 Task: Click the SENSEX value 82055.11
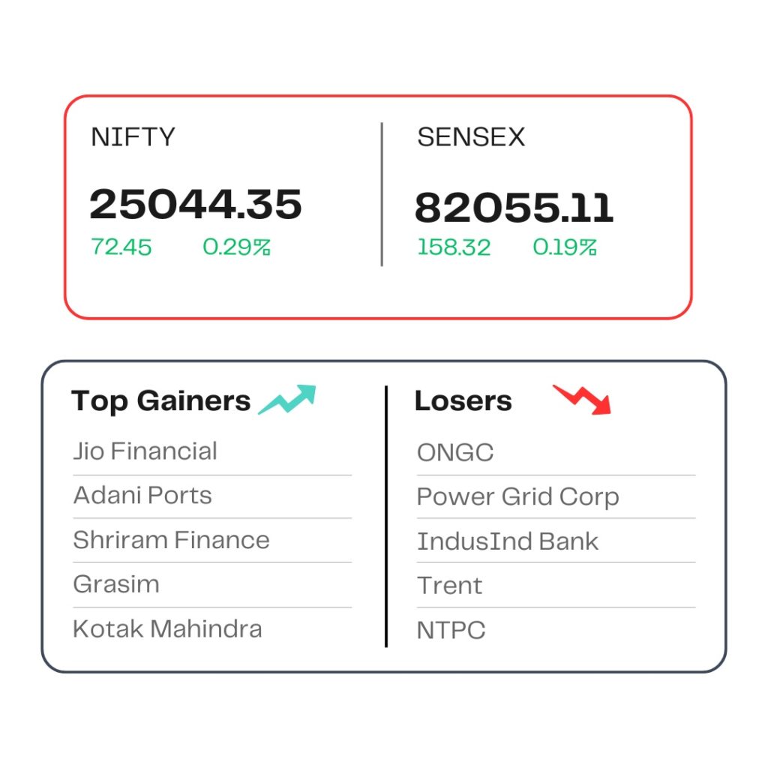tap(514, 208)
